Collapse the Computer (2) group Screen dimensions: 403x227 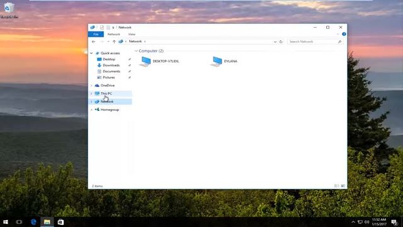(x=136, y=51)
